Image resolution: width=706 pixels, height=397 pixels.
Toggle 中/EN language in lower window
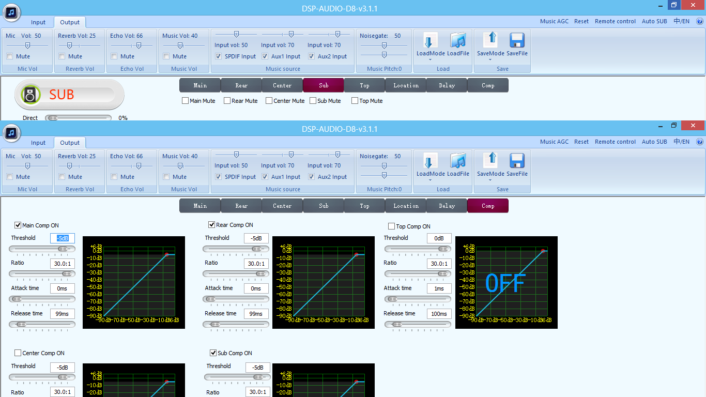click(682, 142)
